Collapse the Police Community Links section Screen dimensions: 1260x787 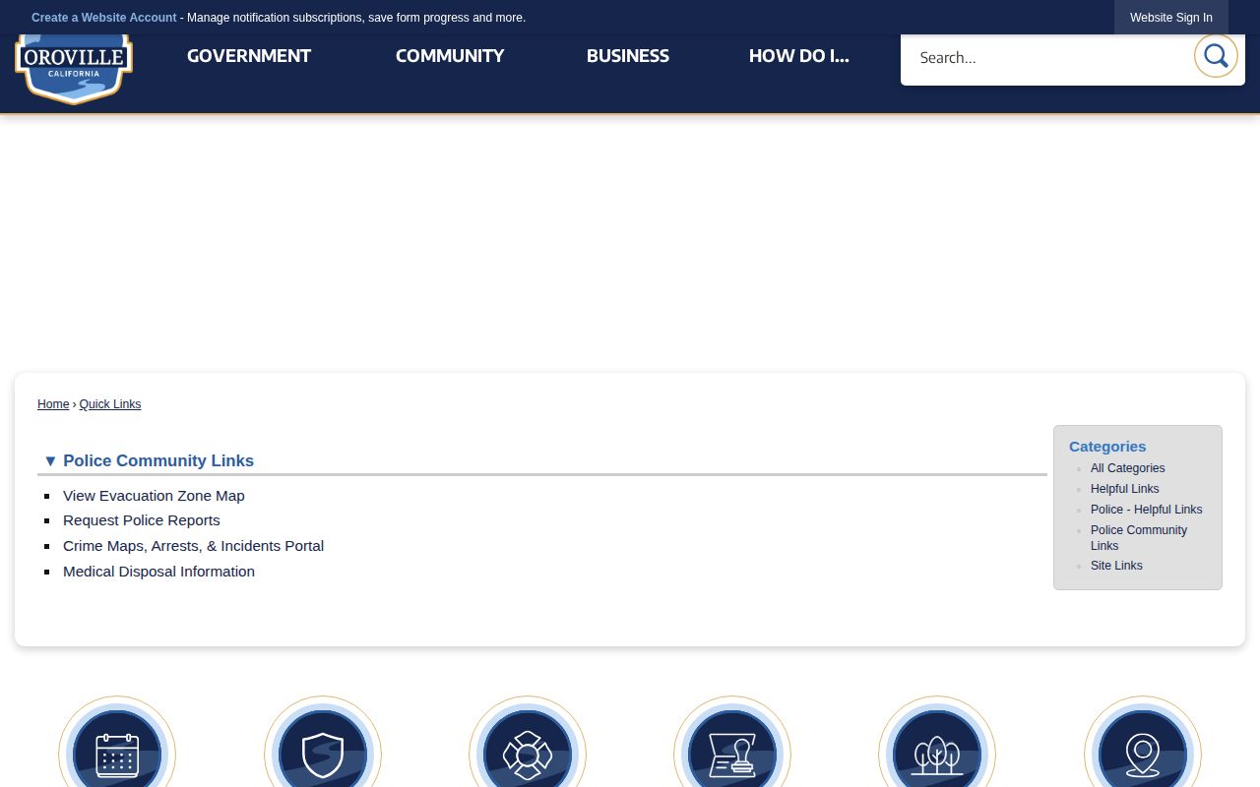tap(50, 460)
